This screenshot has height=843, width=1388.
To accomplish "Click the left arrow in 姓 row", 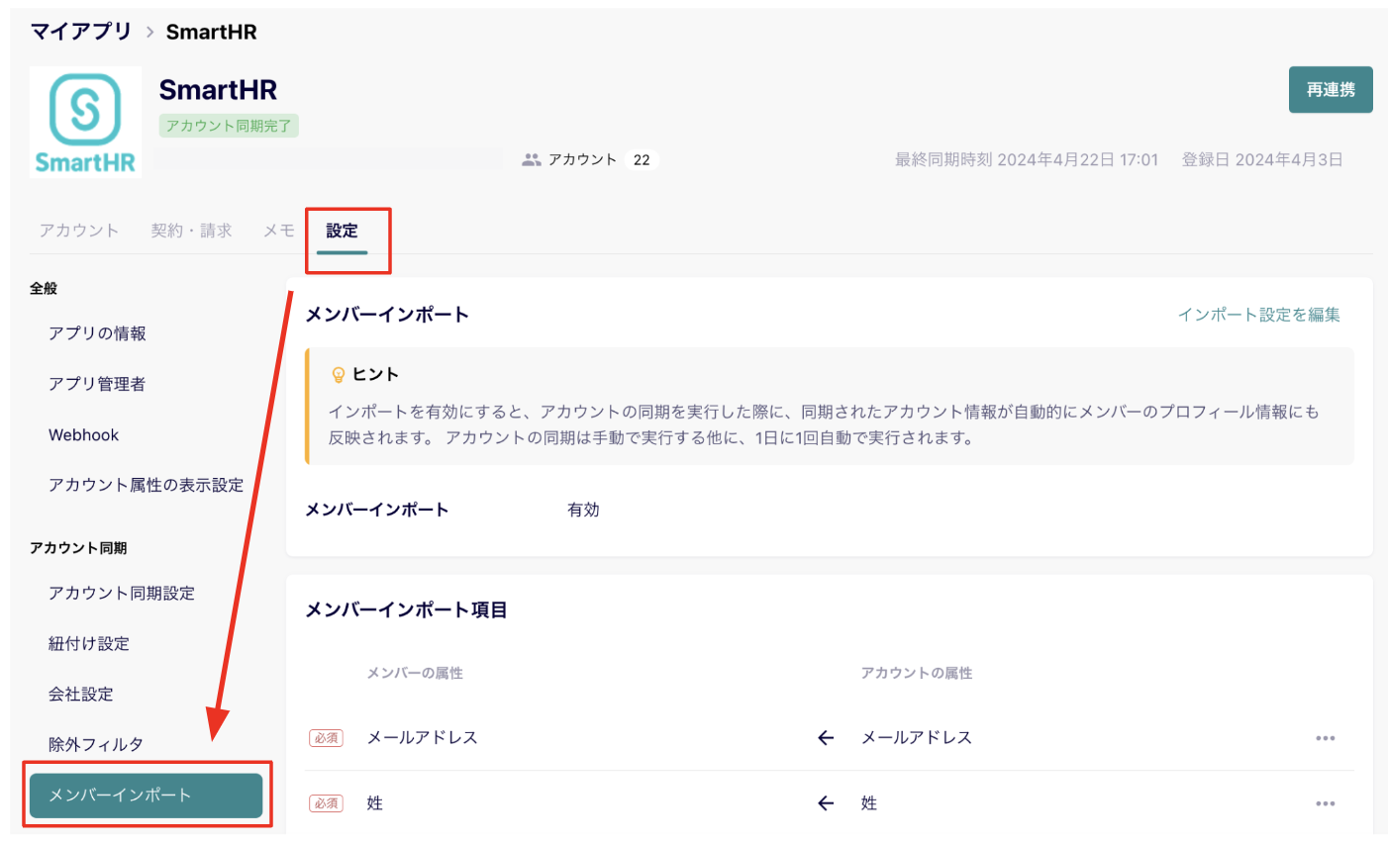I will click(x=826, y=803).
